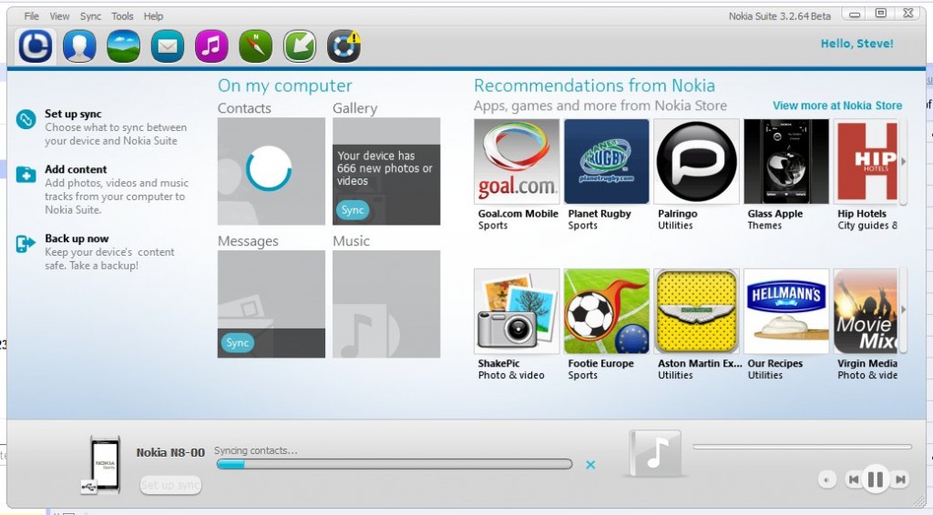Open the Music note toolbar icon
The height and width of the screenshot is (515, 933).
(211, 45)
